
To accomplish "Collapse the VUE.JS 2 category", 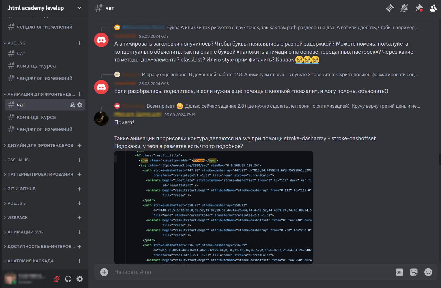I will pyautogui.click(x=16, y=43).
